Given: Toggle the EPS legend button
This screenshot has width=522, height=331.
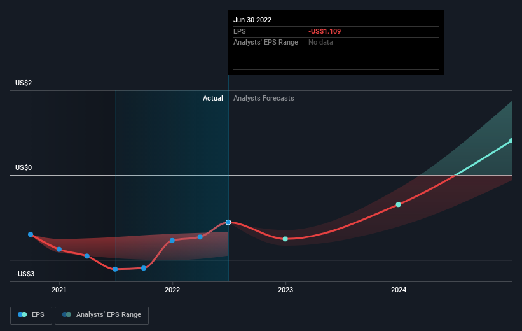Looking at the screenshot, I should [x=31, y=315].
